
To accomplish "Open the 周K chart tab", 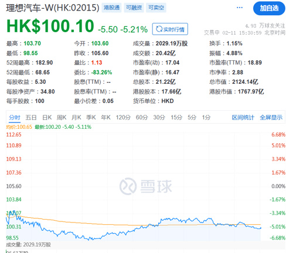I will [x=62, y=118].
